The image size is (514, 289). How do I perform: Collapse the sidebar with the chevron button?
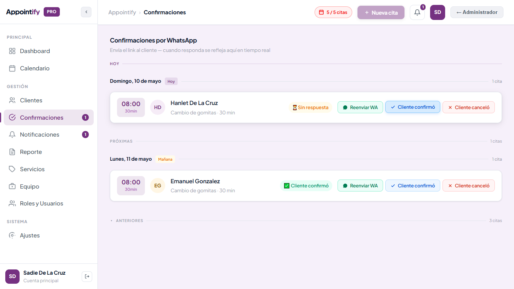point(86,12)
